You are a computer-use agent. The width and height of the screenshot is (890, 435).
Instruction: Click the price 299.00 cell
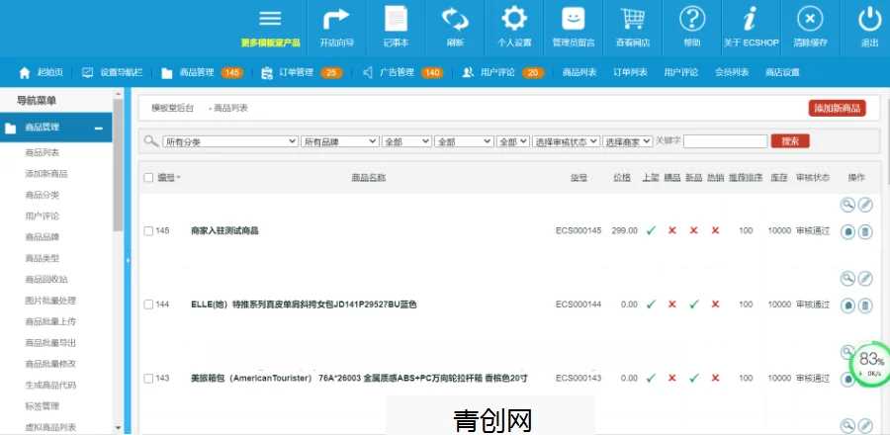pos(624,230)
